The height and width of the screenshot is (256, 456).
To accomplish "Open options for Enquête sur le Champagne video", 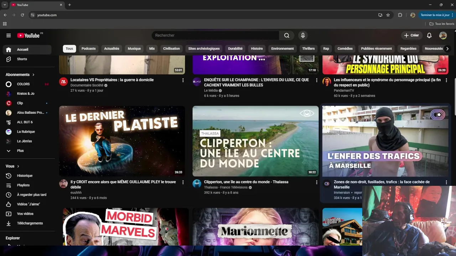I will pyautogui.click(x=316, y=80).
